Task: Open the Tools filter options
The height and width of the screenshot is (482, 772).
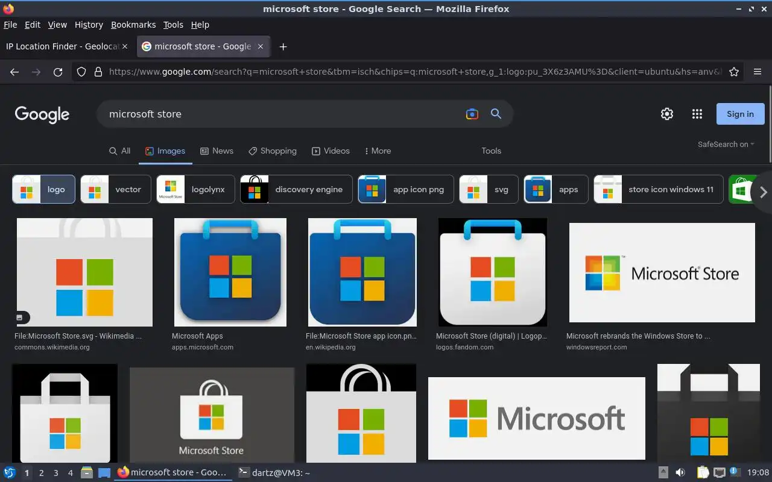Action: pyautogui.click(x=491, y=151)
